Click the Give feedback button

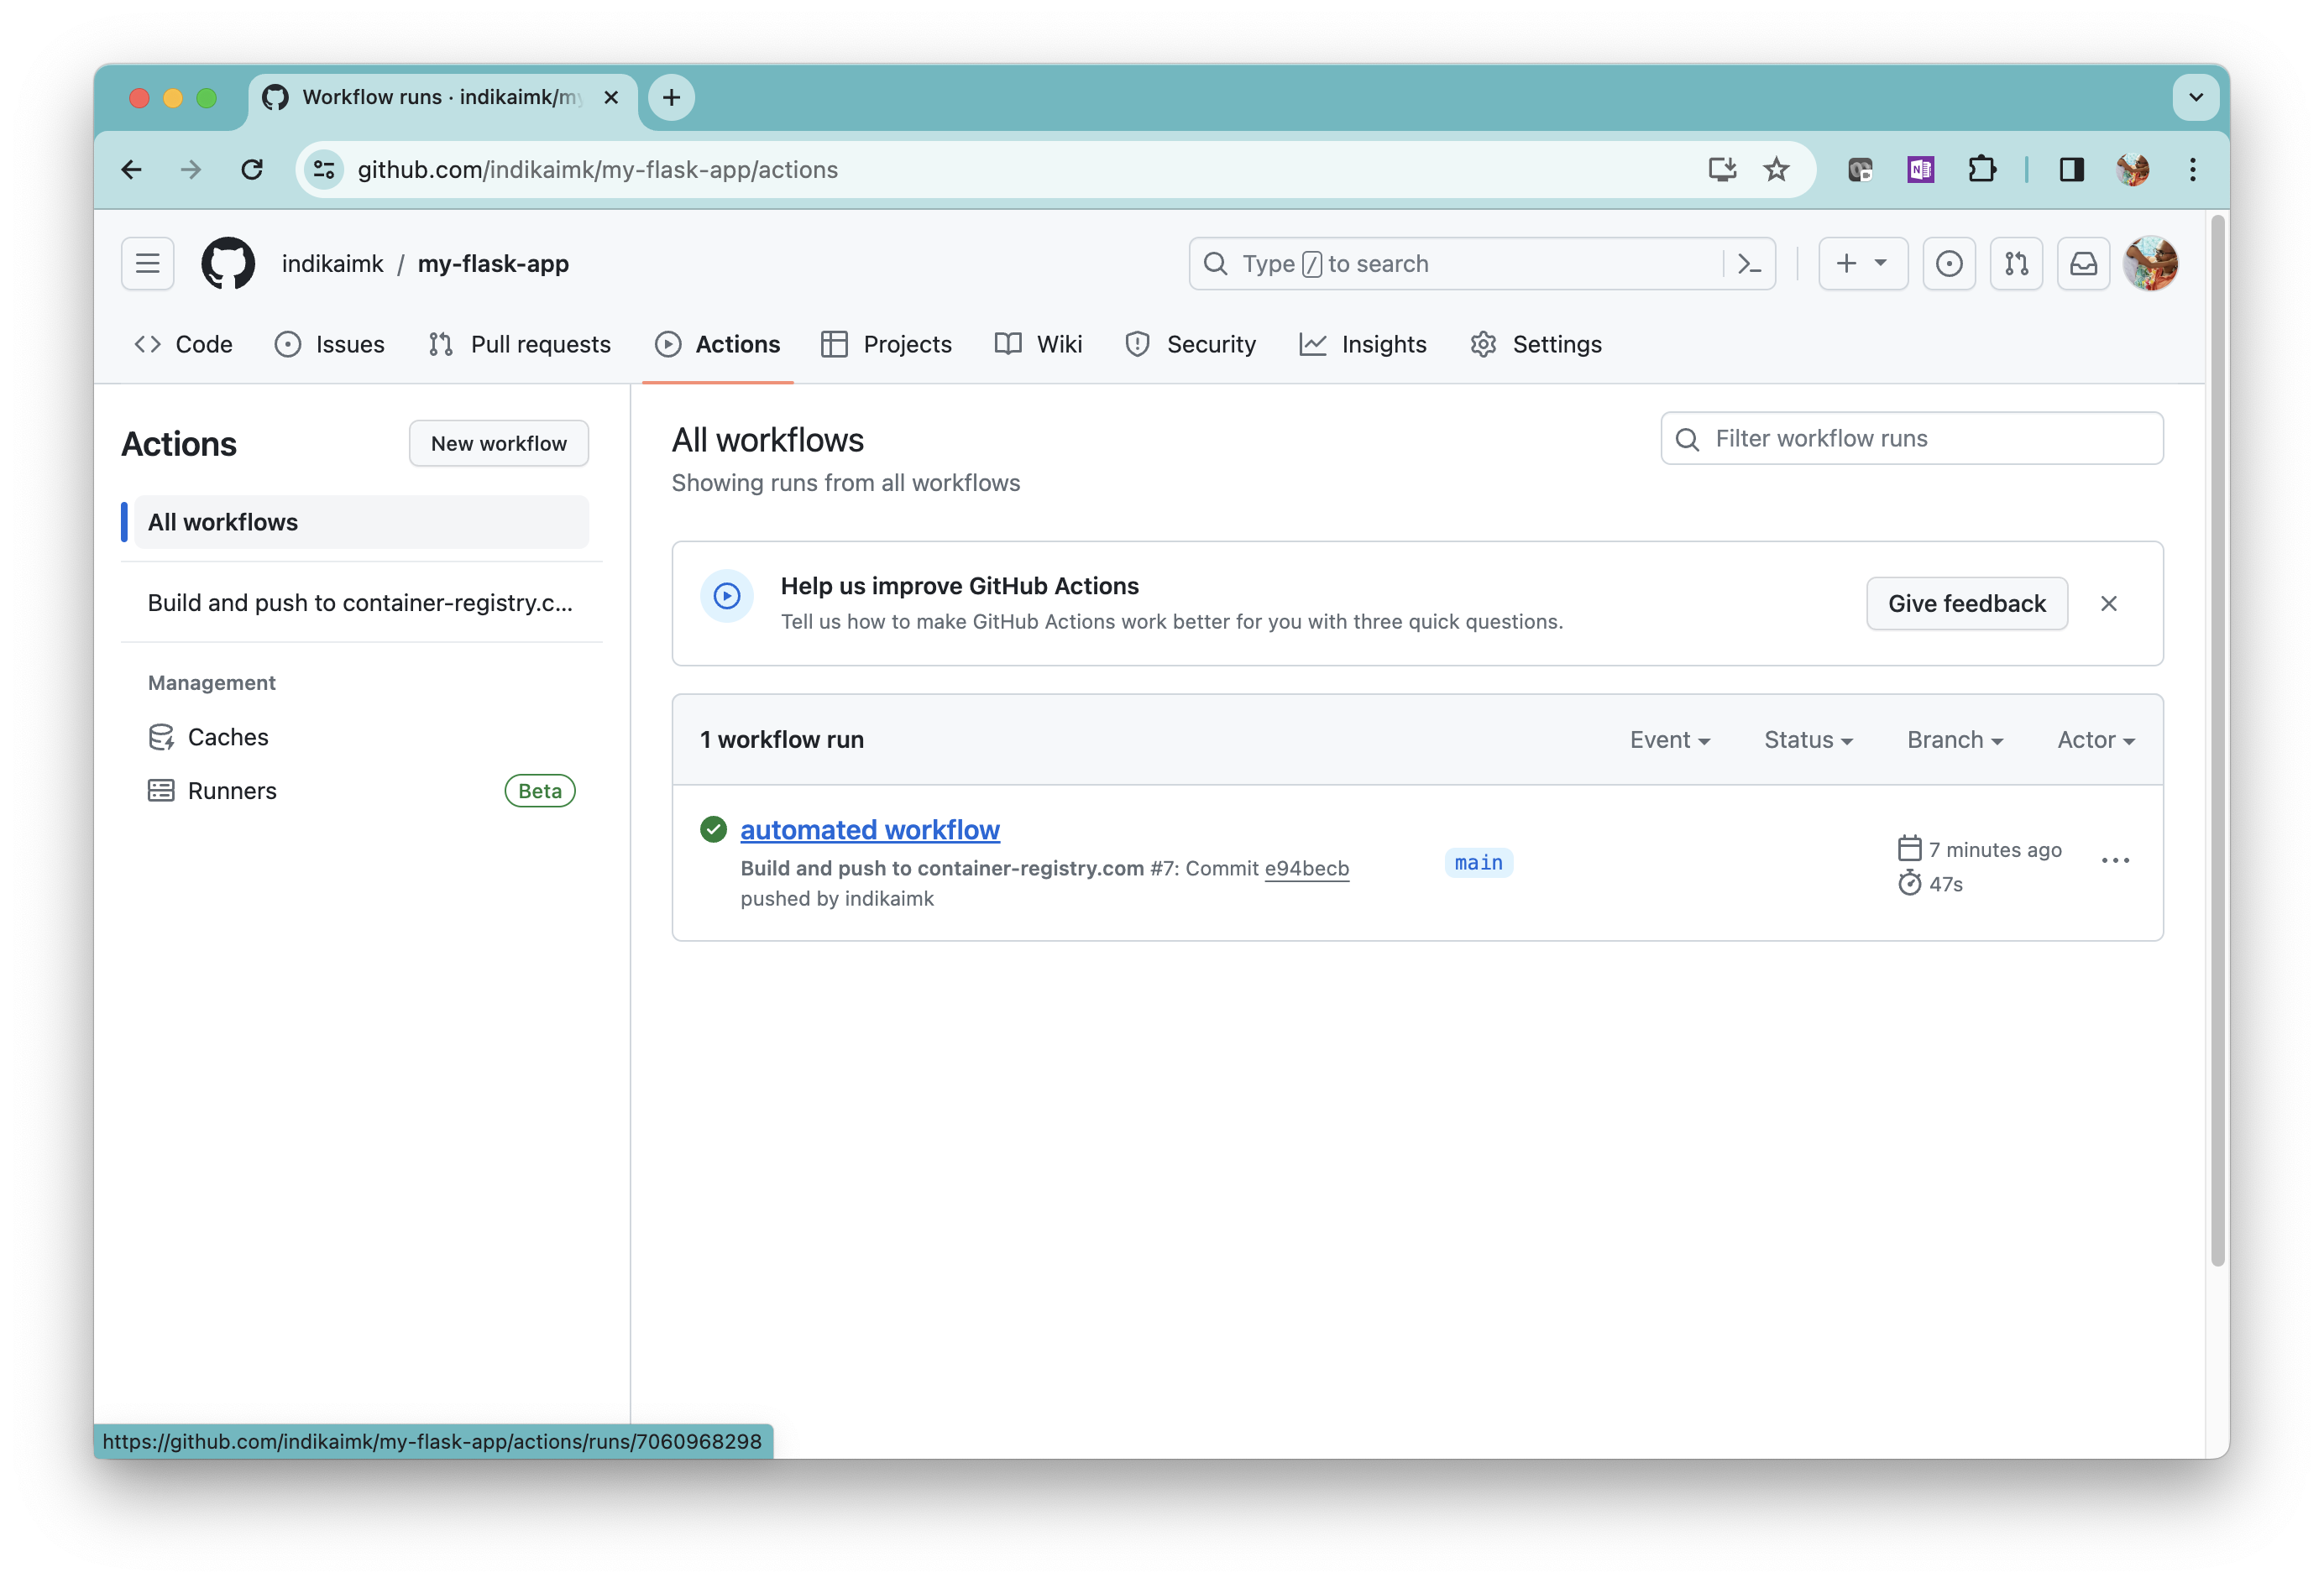pyautogui.click(x=1966, y=604)
